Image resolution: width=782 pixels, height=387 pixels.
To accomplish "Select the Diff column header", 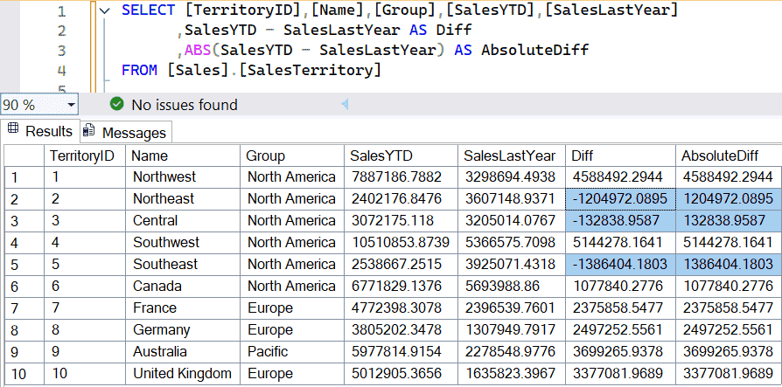I will tap(620, 155).
